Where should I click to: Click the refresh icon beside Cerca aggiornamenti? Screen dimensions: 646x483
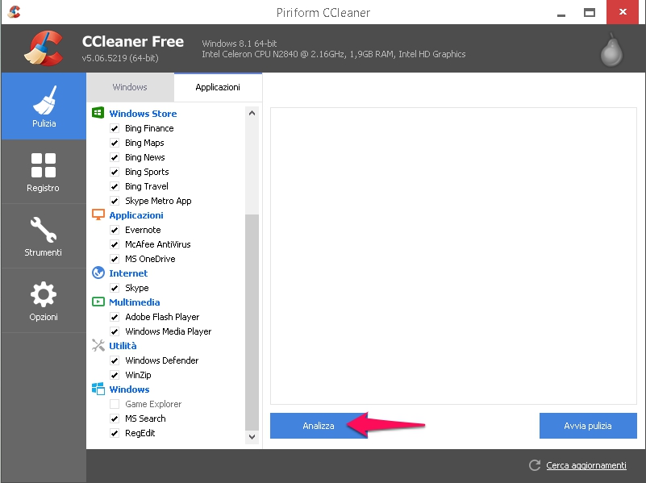click(x=534, y=465)
